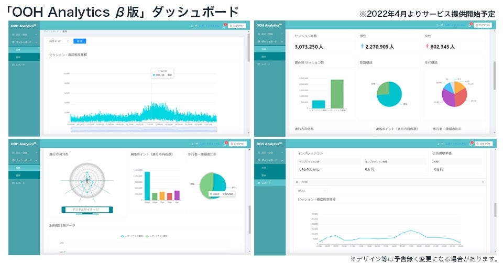This screenshot has width=503, height=263.
Task: Click the tall green bar in the media sessions chart
Action: point(337,94)
